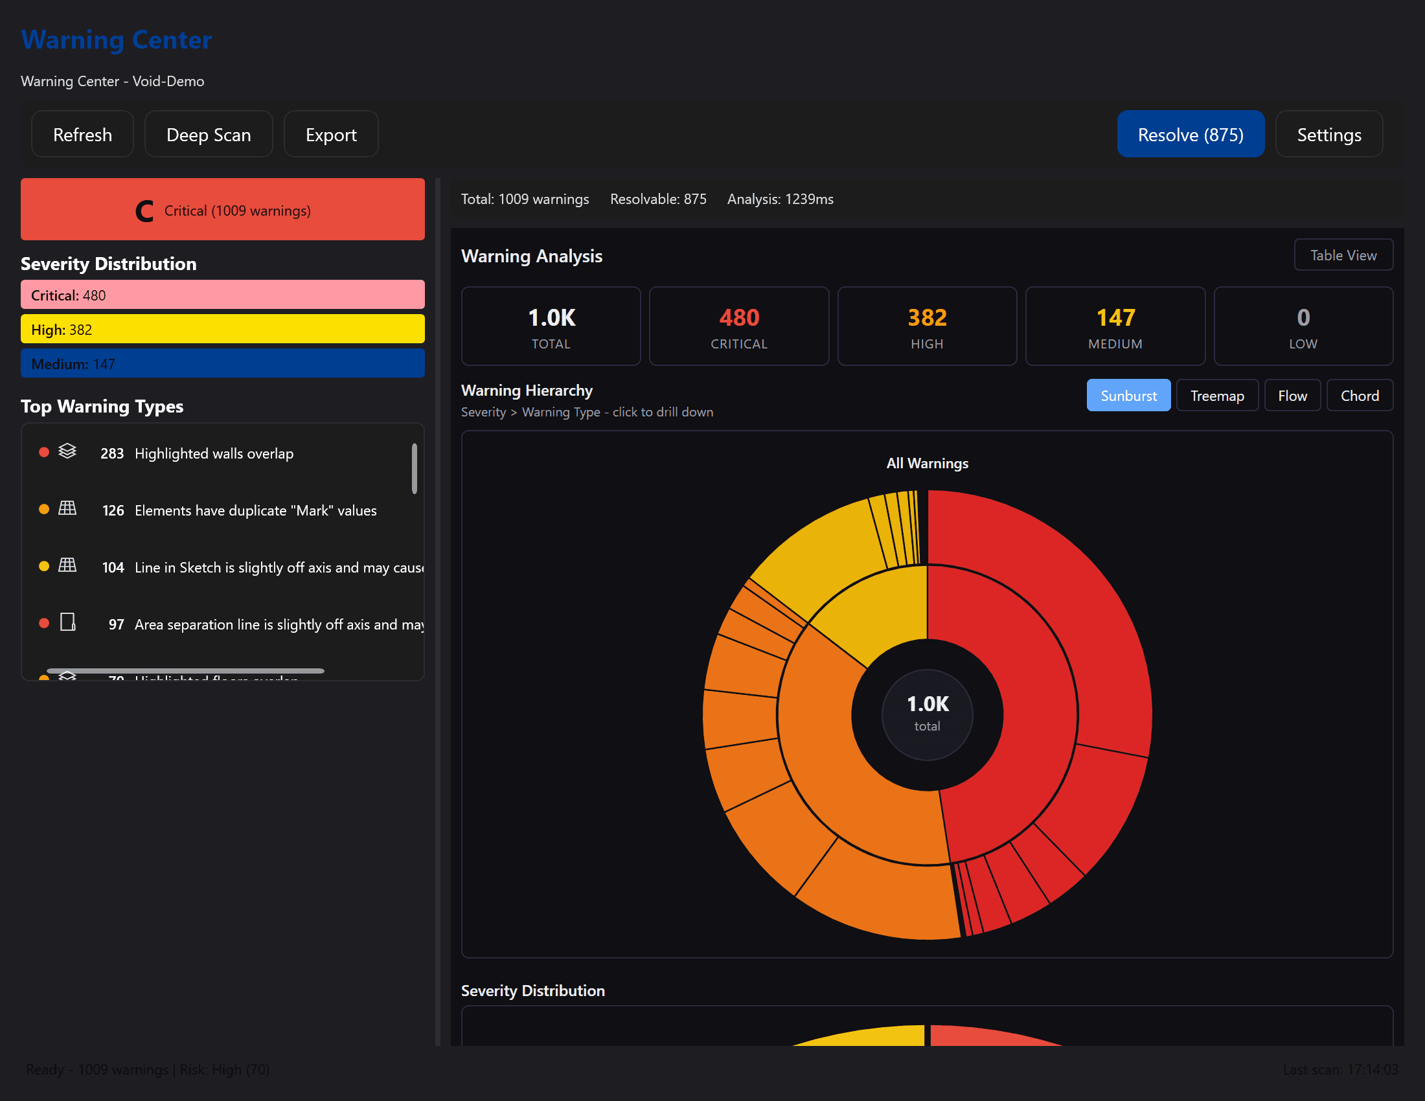
Task: Click the yellow dot next to Line in Sketch
Action: coord(43,566)
